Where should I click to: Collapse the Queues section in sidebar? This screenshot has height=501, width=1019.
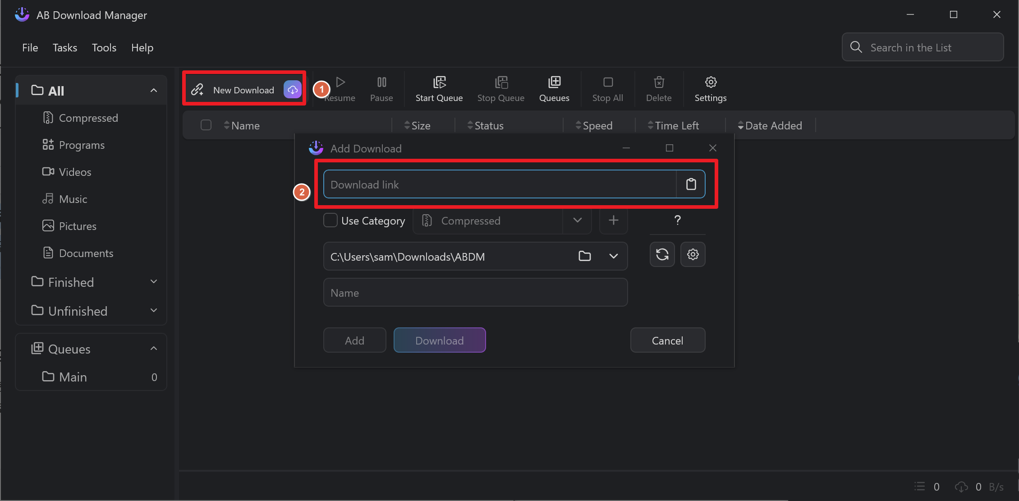point(153,349)
